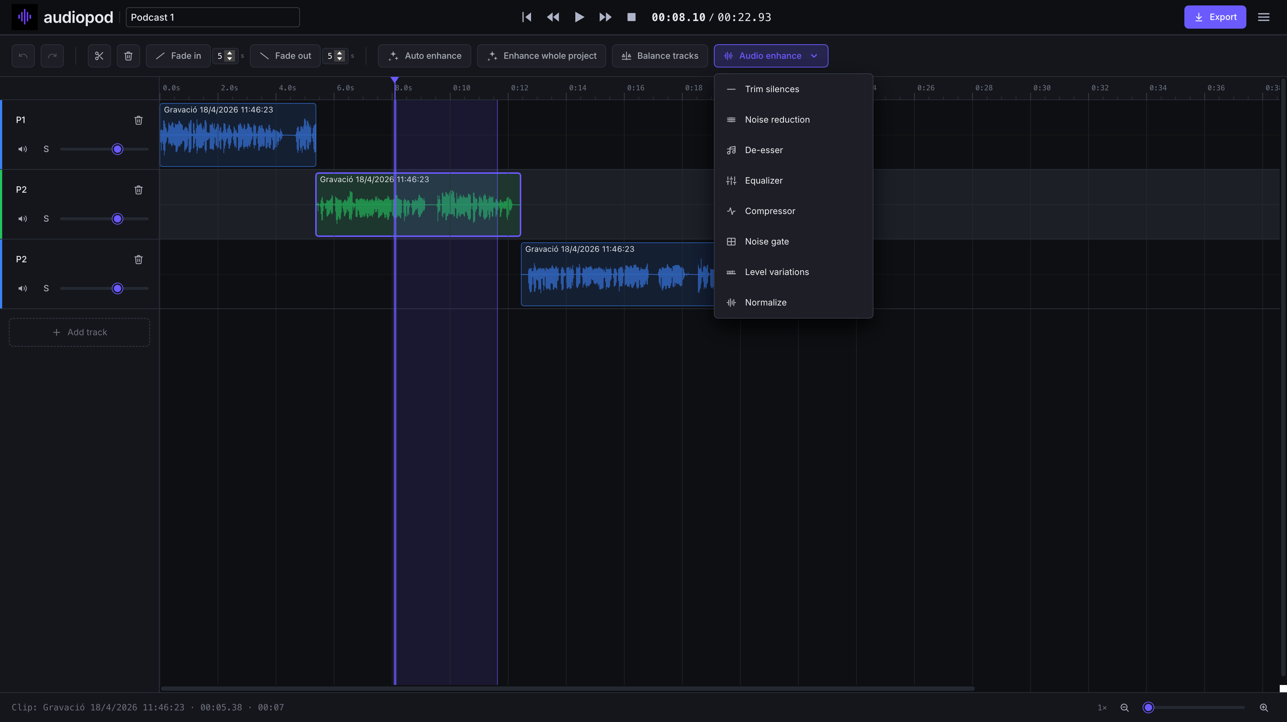Select the blue clip on P1

(238, 135)
